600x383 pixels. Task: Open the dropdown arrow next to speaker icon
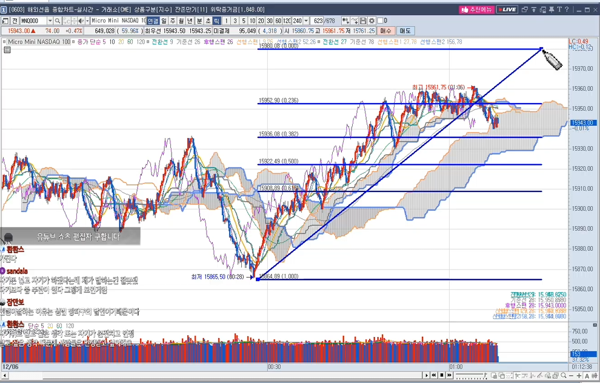[87, 21]
